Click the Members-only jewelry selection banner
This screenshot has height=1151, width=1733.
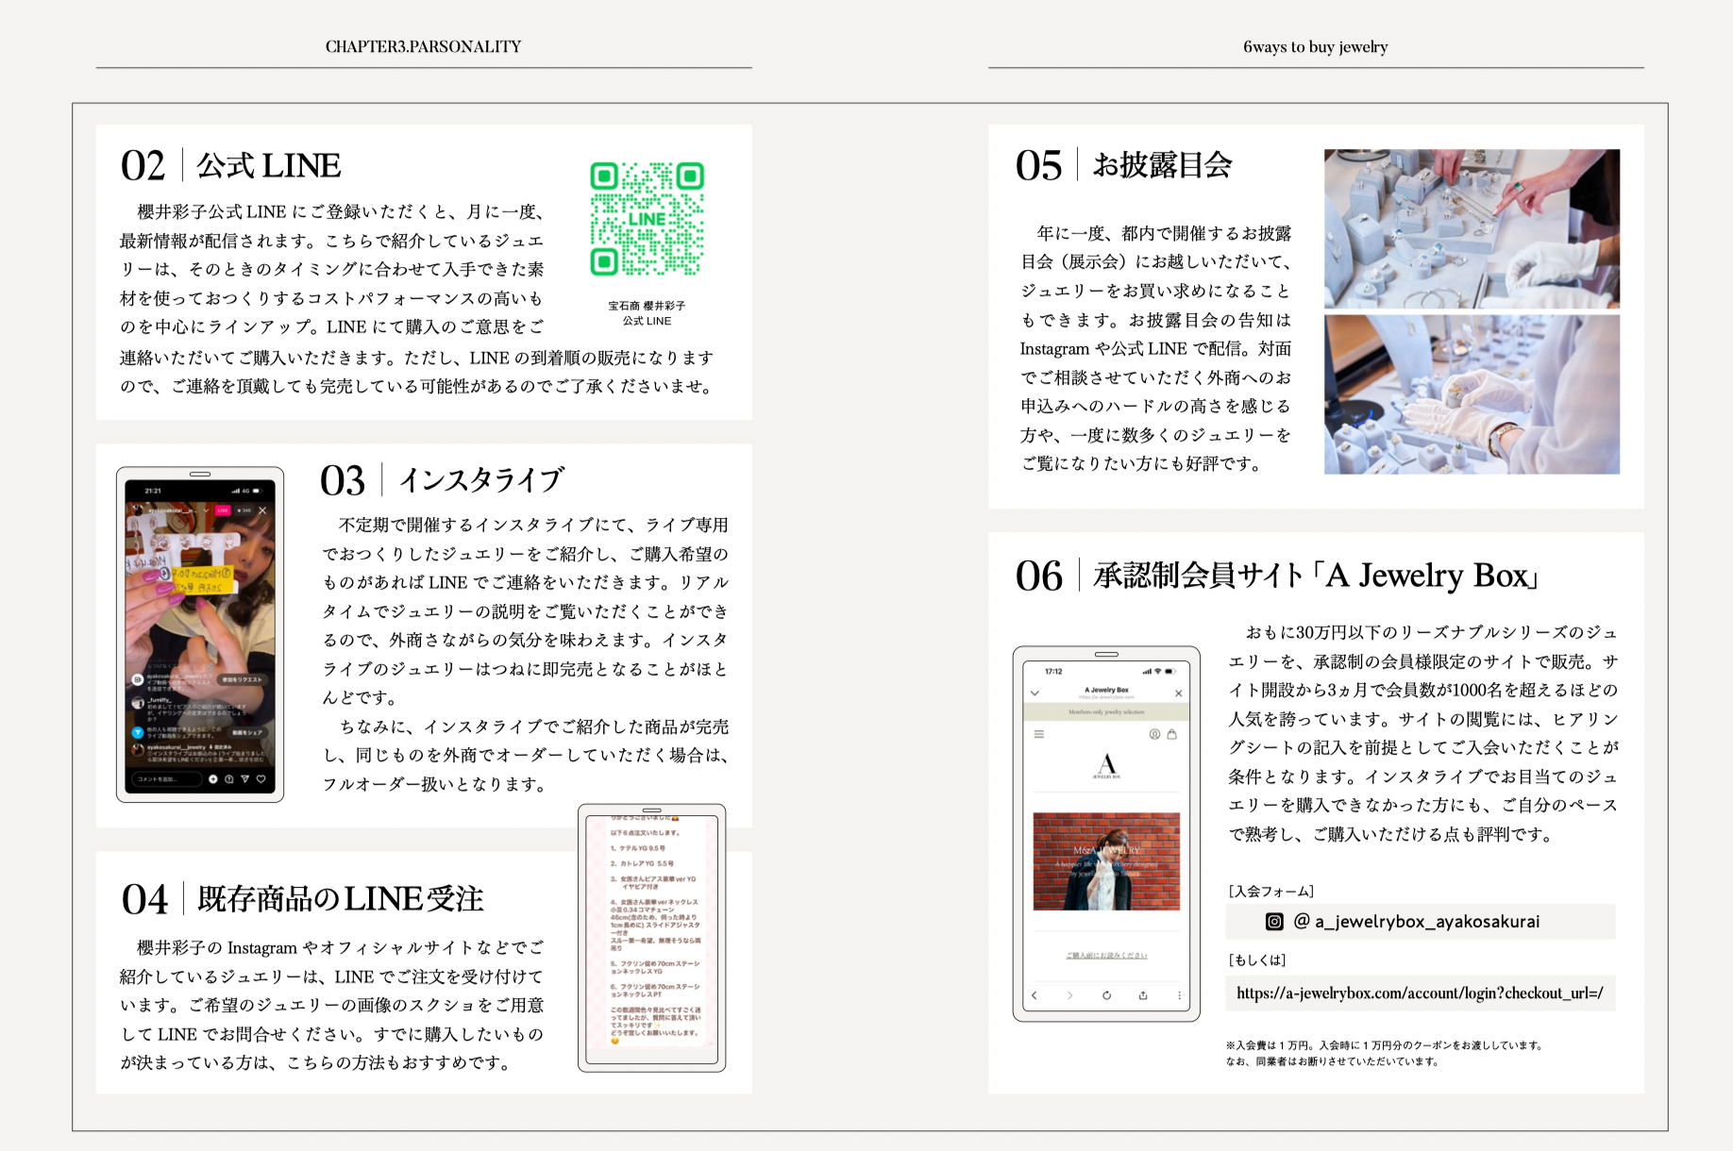point(1106,712)
